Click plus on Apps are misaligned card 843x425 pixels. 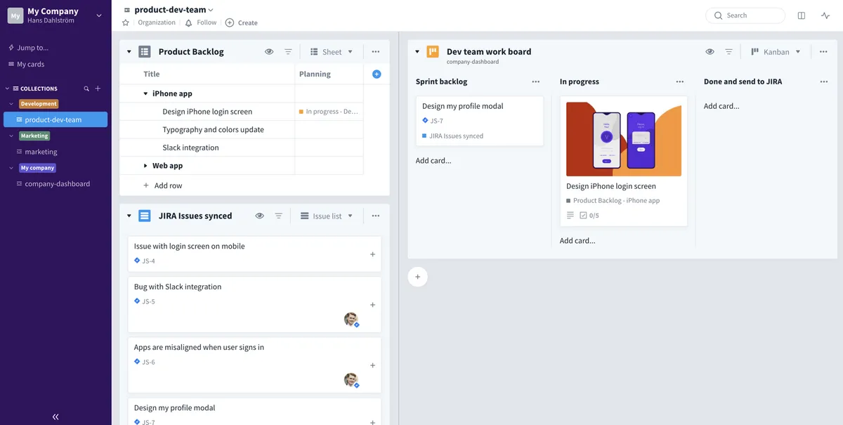pos(372,365)
